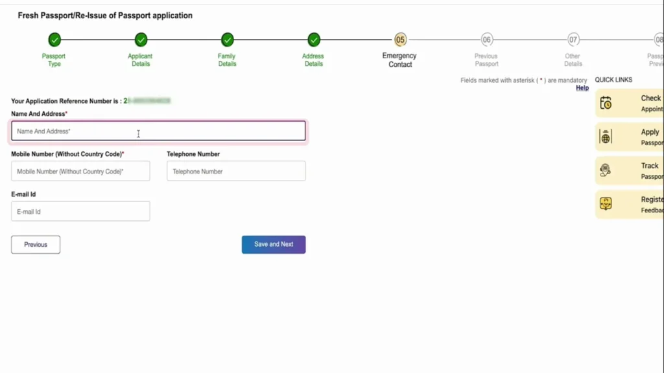The image size is (664, 373).
Task: Focus the Mobile Number input field
Action: (x=80, y=171)
